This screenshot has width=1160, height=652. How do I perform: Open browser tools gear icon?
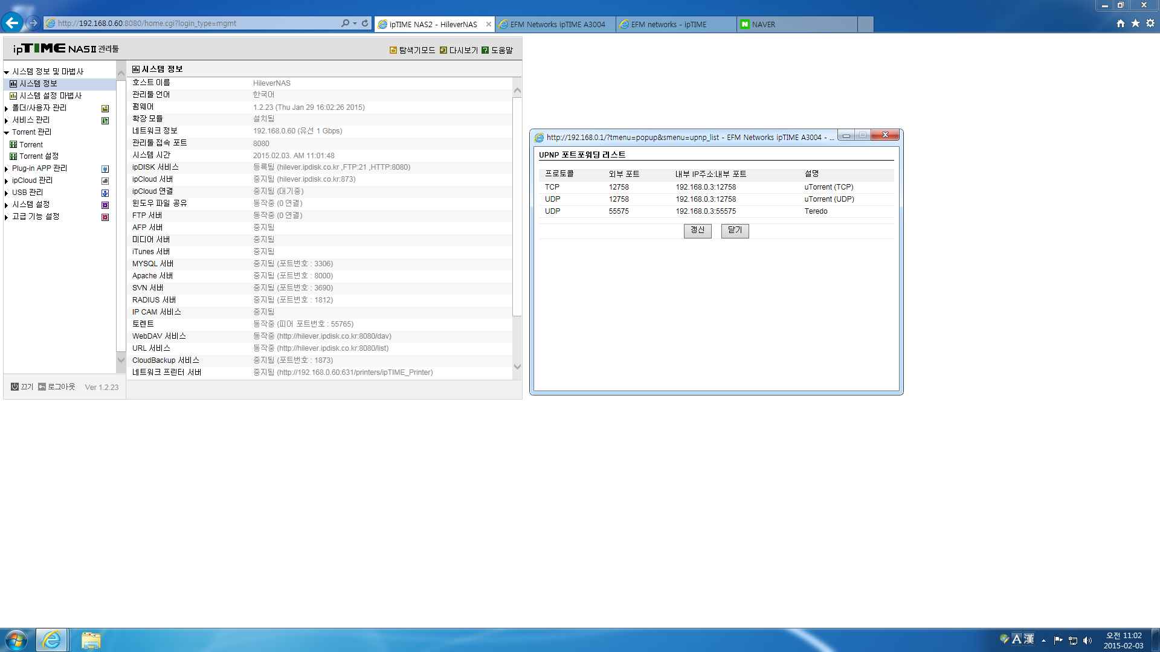point(1150,24)
